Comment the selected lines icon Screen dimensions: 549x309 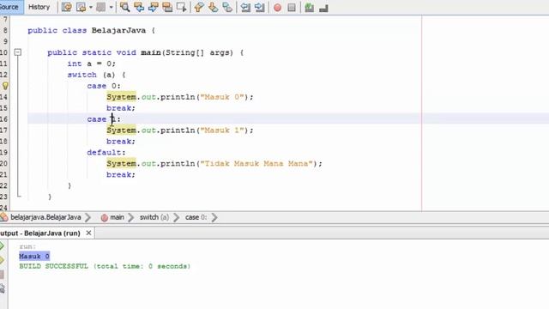[x=309, y=7]
